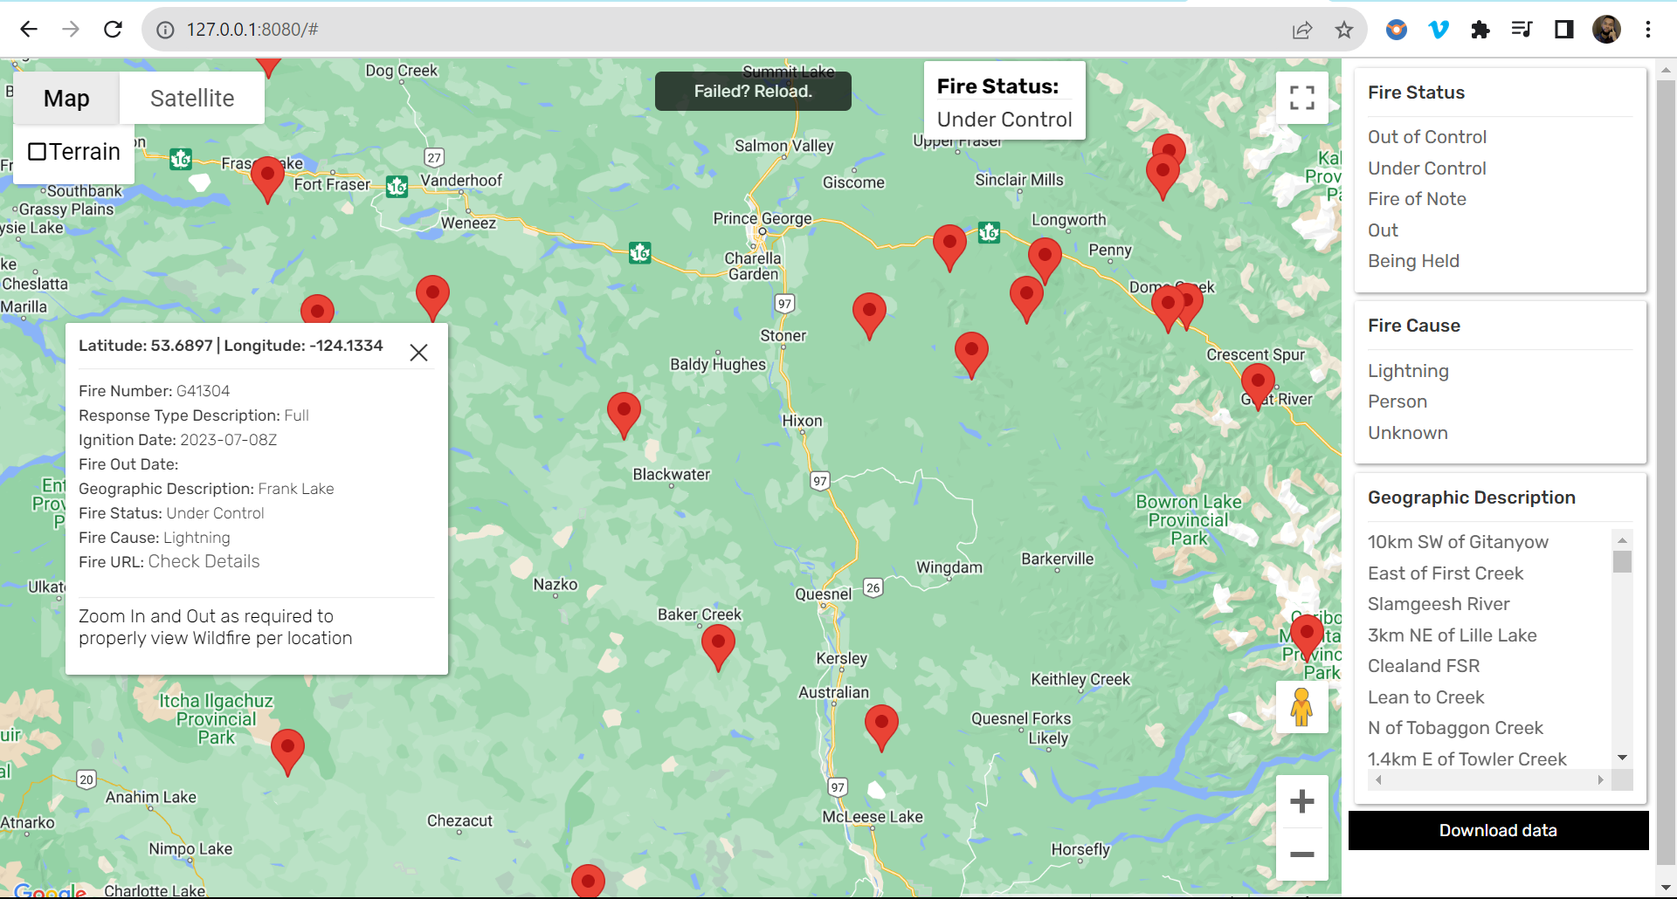Click the geographic list vertical scrollbar thumb

click(x=1622, y=561)
